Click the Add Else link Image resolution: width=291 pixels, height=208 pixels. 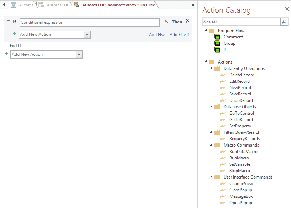pyautogui.click(x=157, y=35)
